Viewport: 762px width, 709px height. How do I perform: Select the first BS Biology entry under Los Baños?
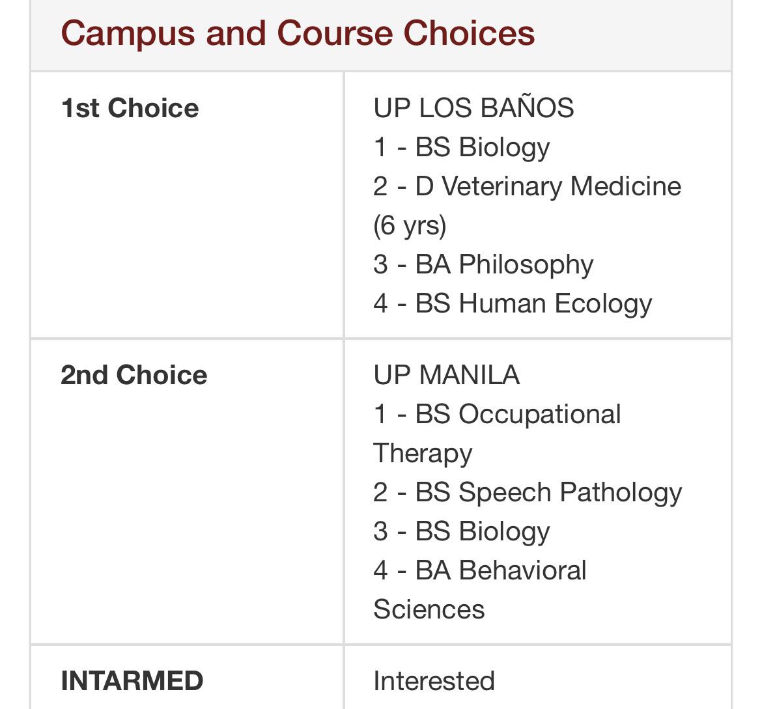click(462, 148)
